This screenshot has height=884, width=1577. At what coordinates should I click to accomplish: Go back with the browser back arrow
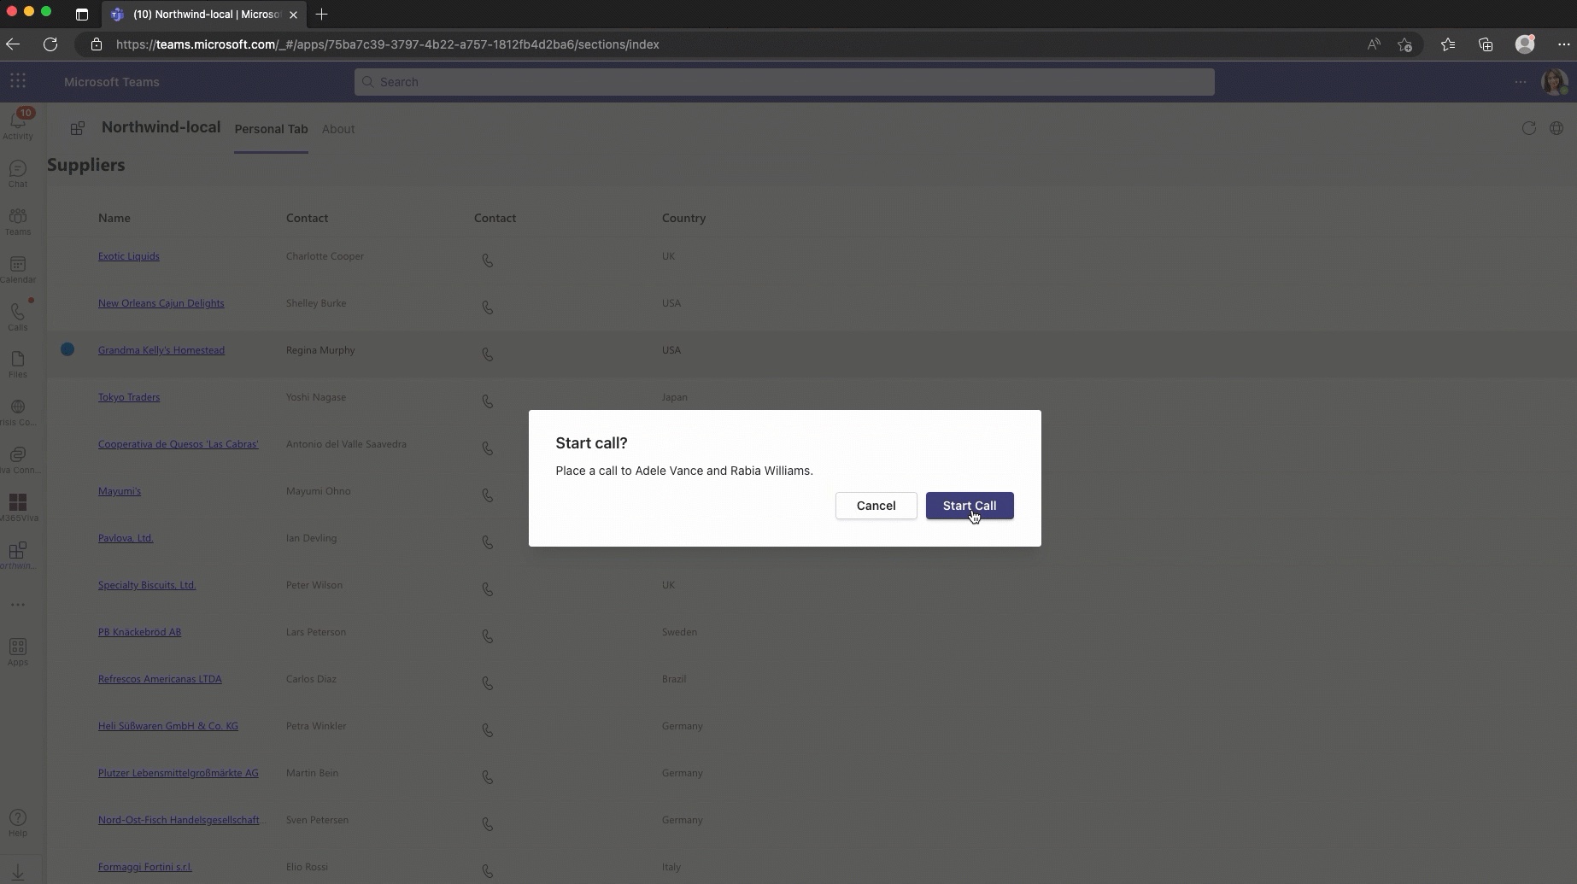13,44
